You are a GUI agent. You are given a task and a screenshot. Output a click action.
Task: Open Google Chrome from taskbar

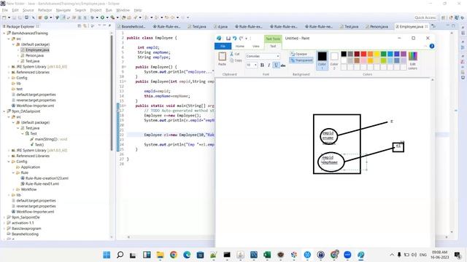pos(174,255)
